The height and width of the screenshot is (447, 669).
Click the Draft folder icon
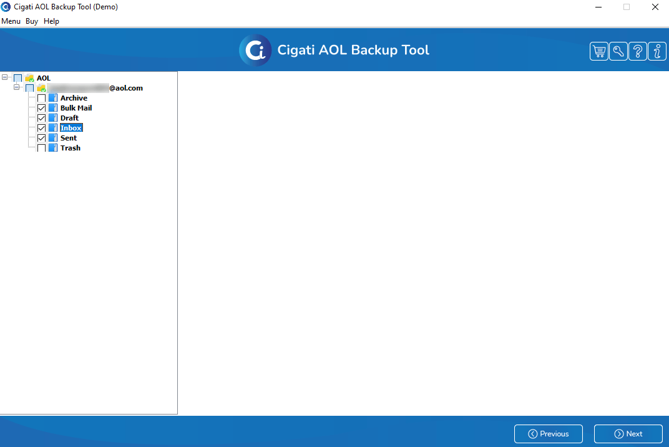click(x=53, y=118)
